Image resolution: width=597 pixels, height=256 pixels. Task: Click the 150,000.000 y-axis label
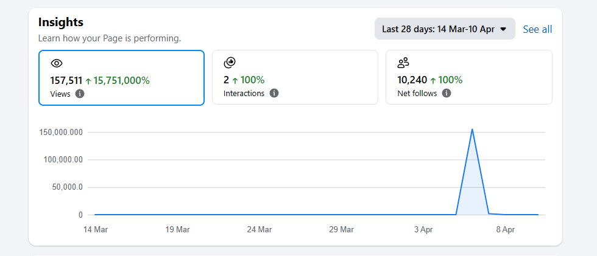(61, 132)
